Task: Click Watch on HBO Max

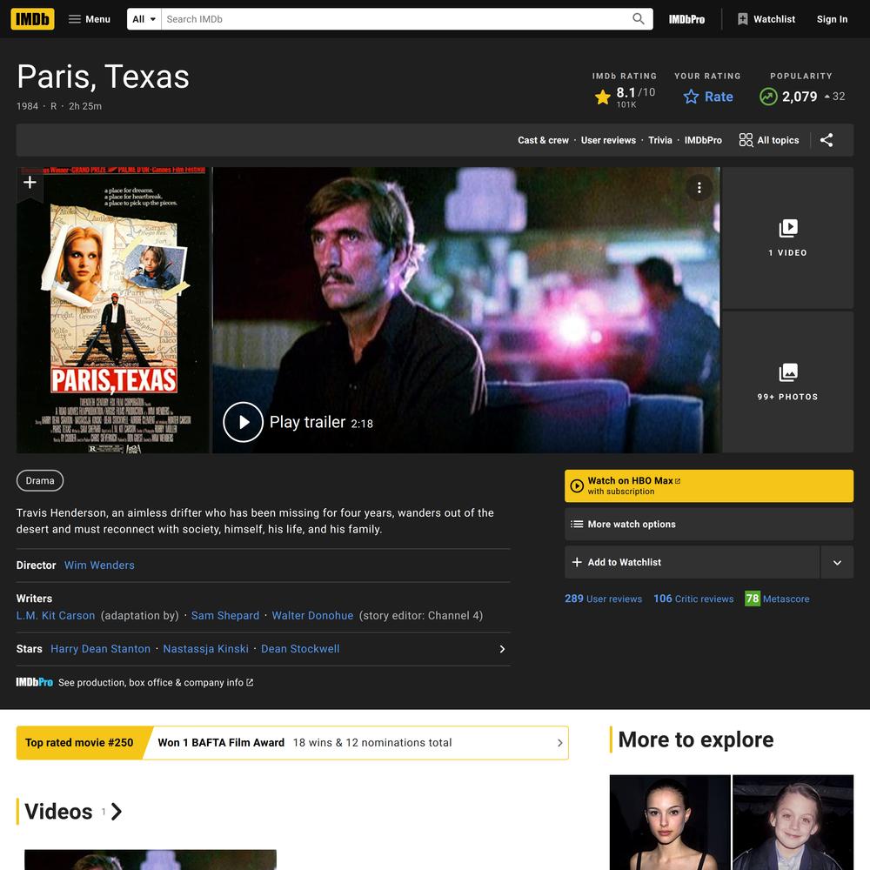Action: tap(708, 486)
